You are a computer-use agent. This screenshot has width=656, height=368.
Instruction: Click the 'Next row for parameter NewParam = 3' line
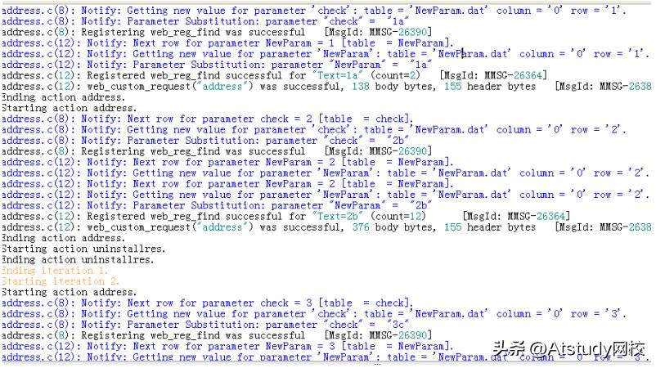pyautogui.click(x=227, y=346)
